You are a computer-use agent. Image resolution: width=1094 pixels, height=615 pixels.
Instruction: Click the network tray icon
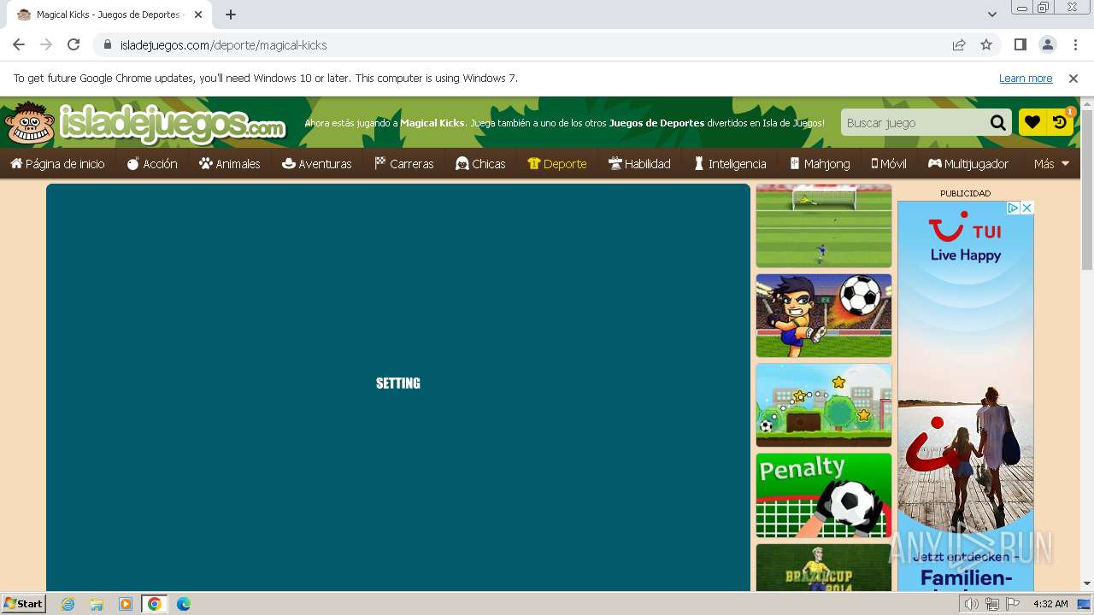pyautogui.click(x=992, y=604)
